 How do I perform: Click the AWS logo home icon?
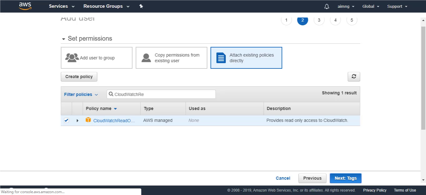coord(25,6)
